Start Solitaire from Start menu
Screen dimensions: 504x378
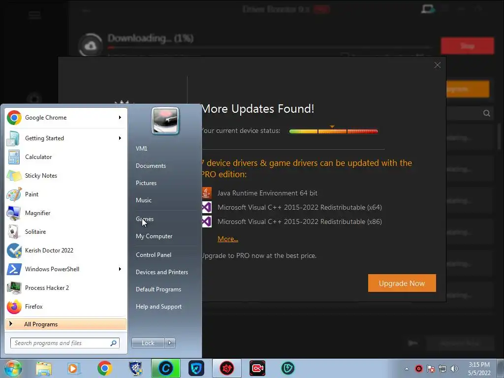tap(66, 231)
